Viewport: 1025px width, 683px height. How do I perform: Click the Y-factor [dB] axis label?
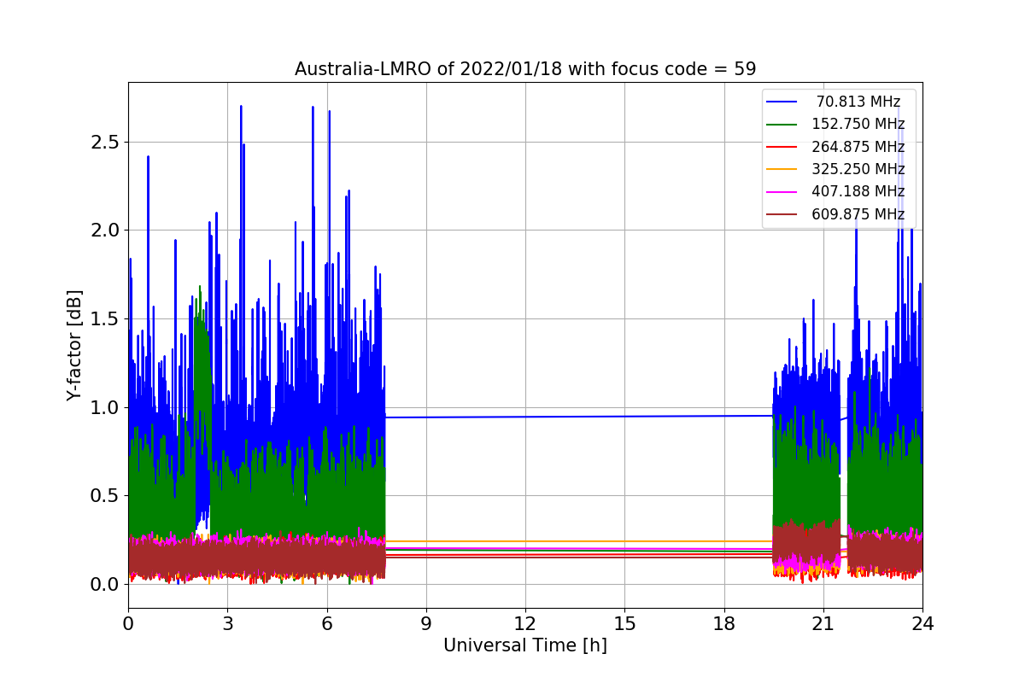pyautogui.click(x=74, y=345)
